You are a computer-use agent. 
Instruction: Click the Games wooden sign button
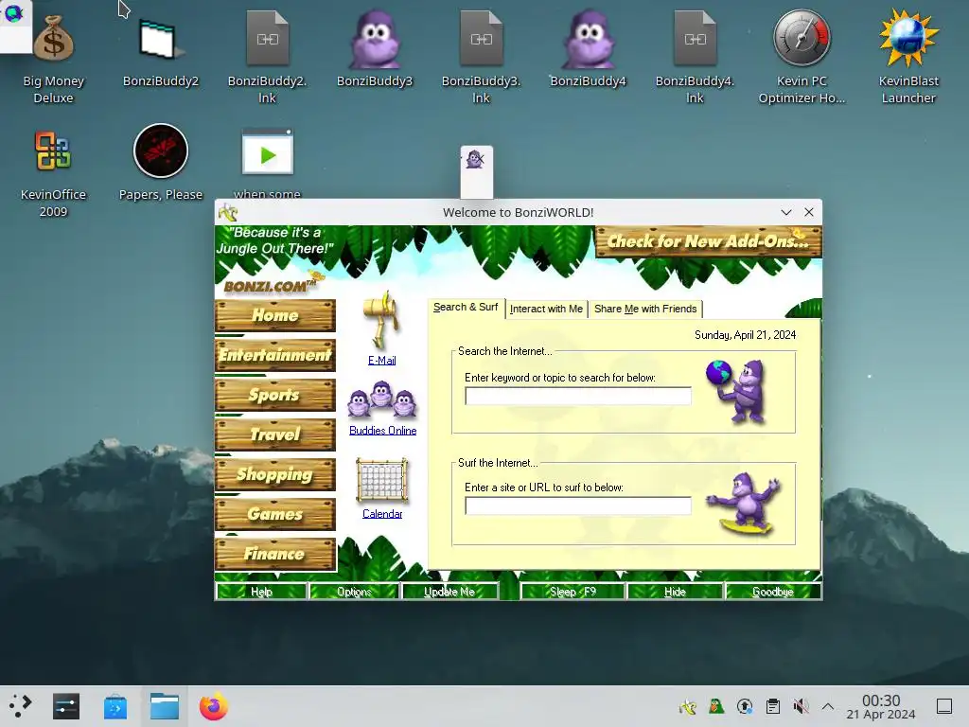click(x=275, y=514)
